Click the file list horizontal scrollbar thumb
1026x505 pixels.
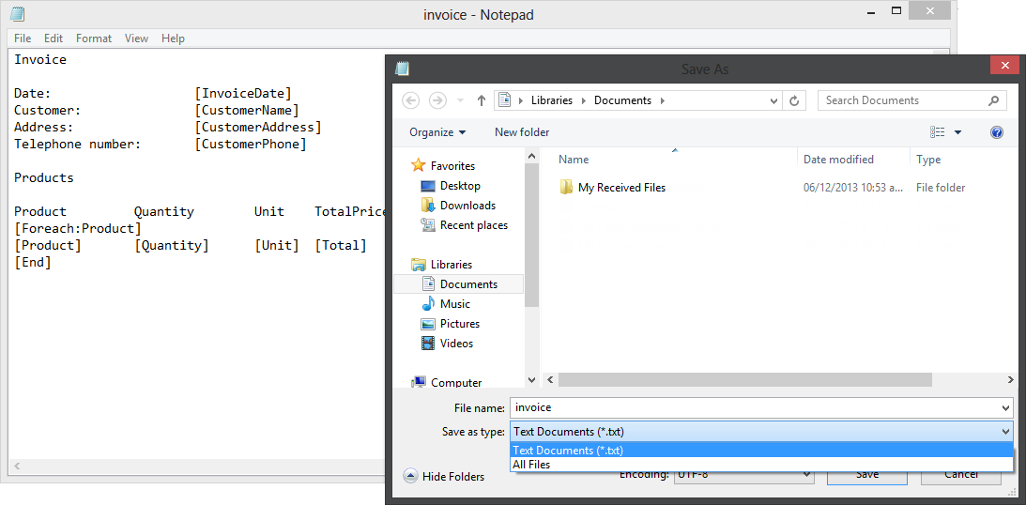pyautogui.click(x=744, y=379)
